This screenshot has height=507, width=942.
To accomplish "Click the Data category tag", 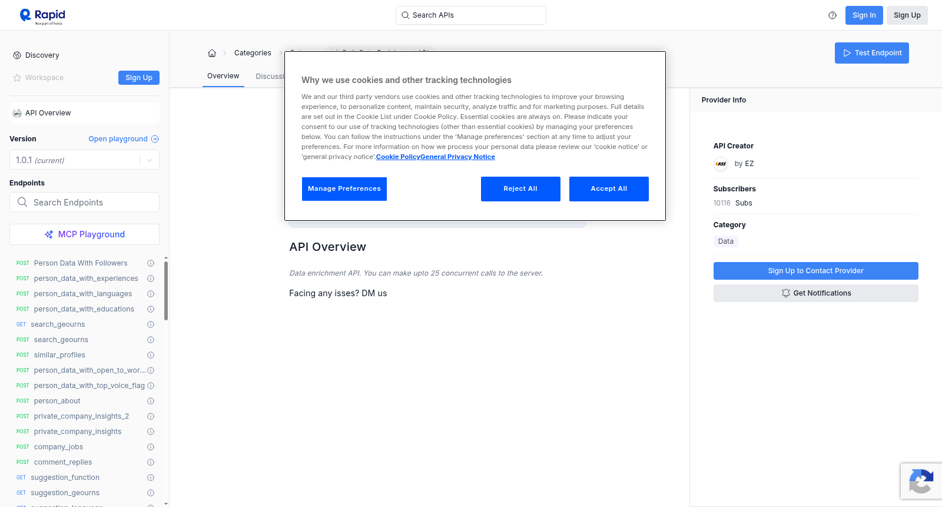I will [x=726, y=241].
